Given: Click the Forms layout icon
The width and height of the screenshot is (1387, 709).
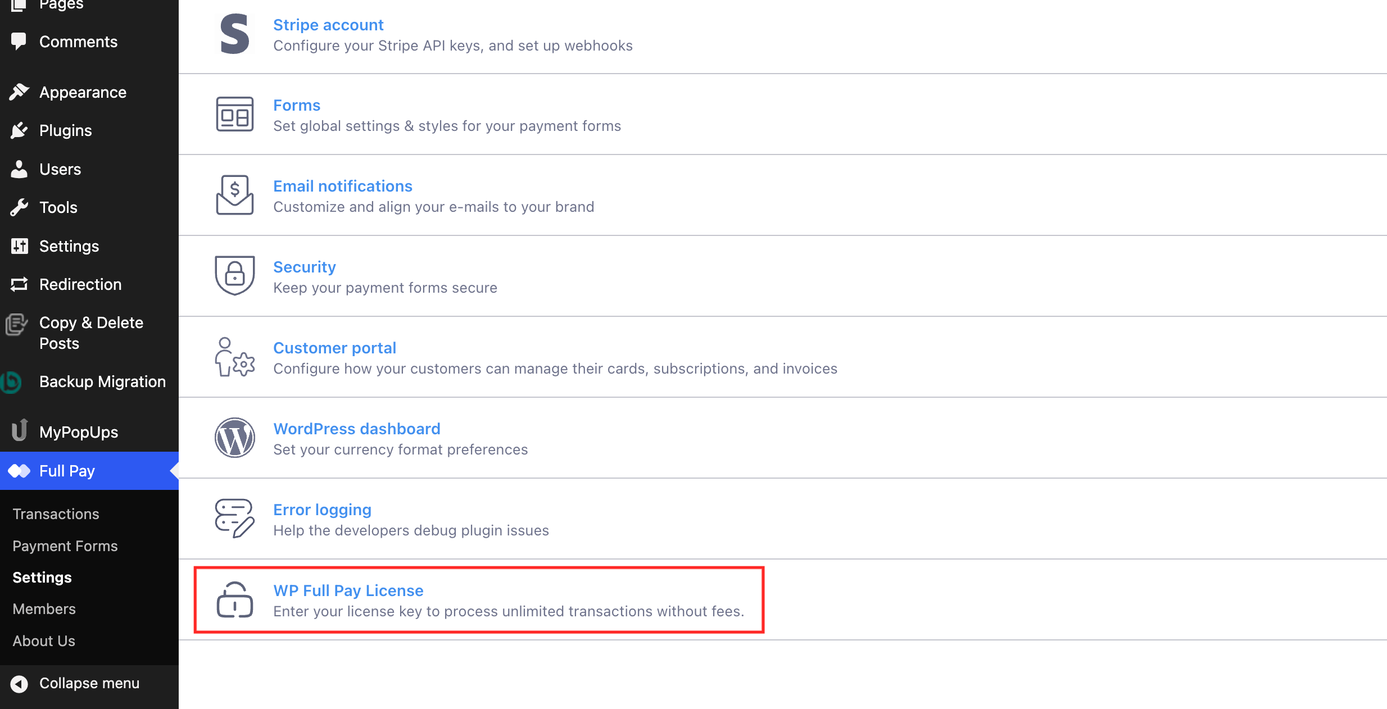Looking at the screenshot, I should 234,115.
